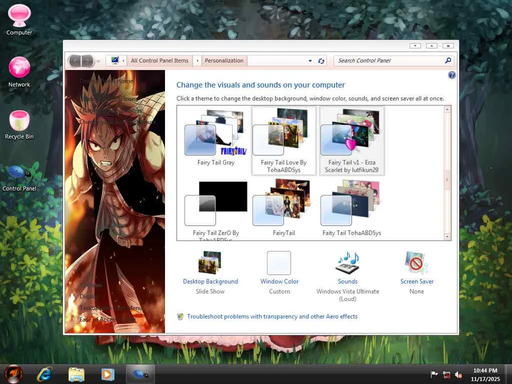Open the Computer desktop icon
The width and height of the screenshot is (512, 384).
19,19
